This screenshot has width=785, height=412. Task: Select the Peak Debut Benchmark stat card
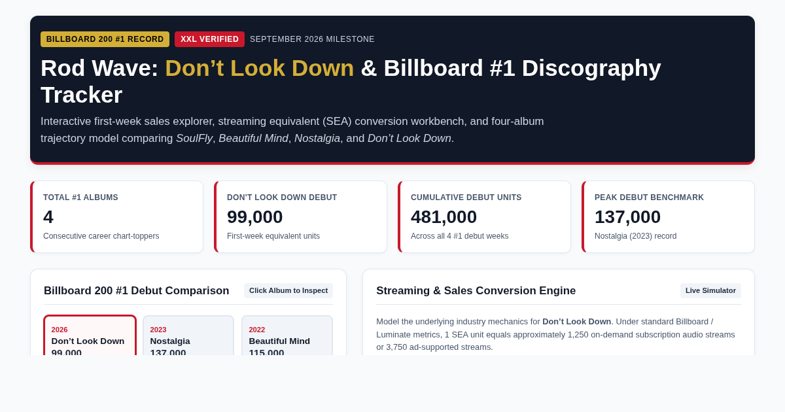pyautogui.click(x=668, y=217)
